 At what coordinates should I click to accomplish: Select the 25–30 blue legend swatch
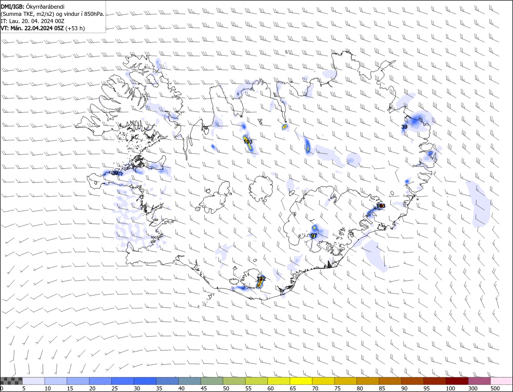point(123,381)
